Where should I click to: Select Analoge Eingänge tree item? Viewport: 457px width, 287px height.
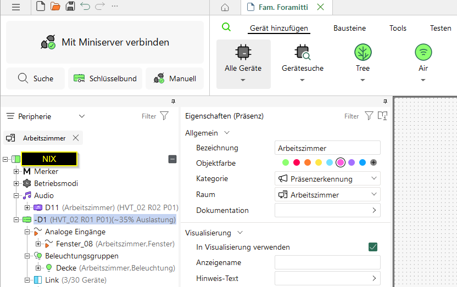[x=75, y=232]
